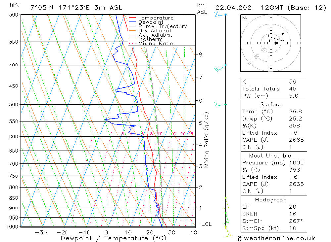
Task: Click the storm motion arrow in hodograph
Action: 276,43
